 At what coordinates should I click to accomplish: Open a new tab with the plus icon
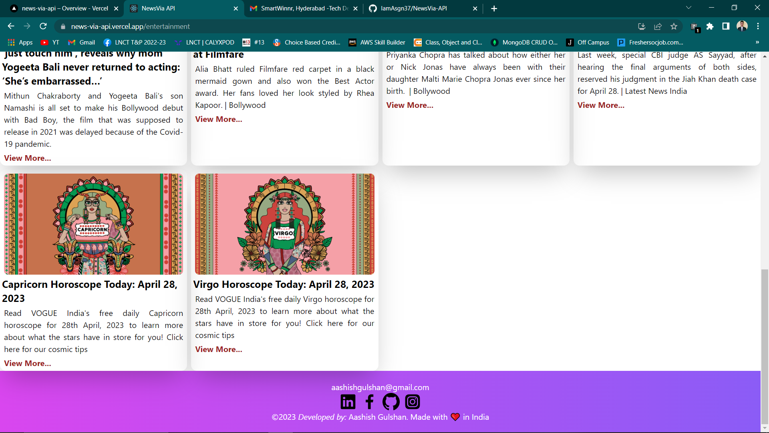point(494,8)
